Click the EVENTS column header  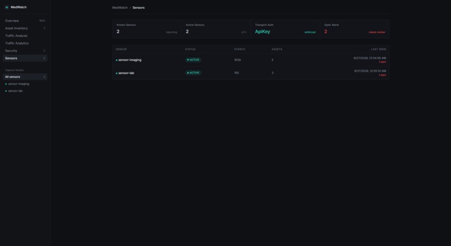point(239,49)
